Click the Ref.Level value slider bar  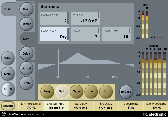click(x=99, y=18)
